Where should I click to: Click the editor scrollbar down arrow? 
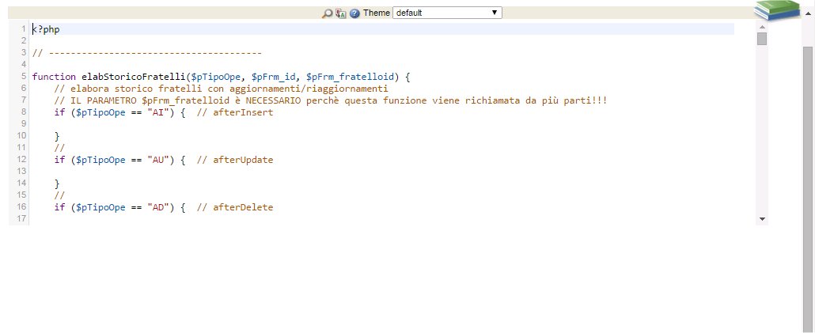pos(762,218)
